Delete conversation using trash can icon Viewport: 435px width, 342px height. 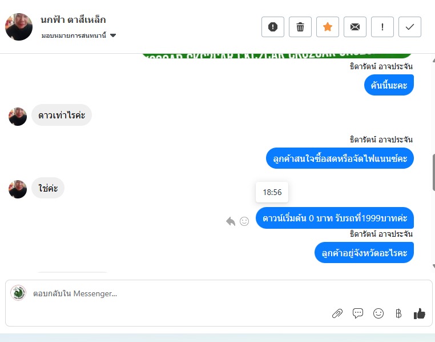point(300,27)
